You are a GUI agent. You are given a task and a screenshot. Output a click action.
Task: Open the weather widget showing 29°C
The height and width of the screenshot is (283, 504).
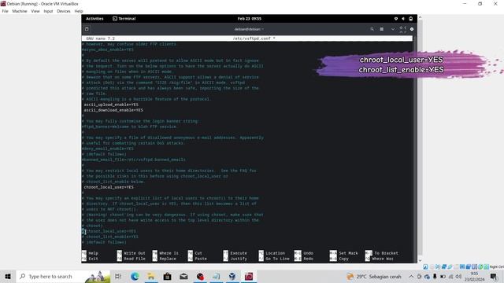tap(374, 276)
